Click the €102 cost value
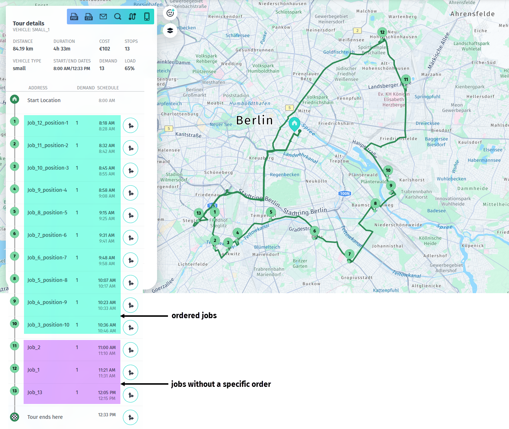 click(105, 49)
